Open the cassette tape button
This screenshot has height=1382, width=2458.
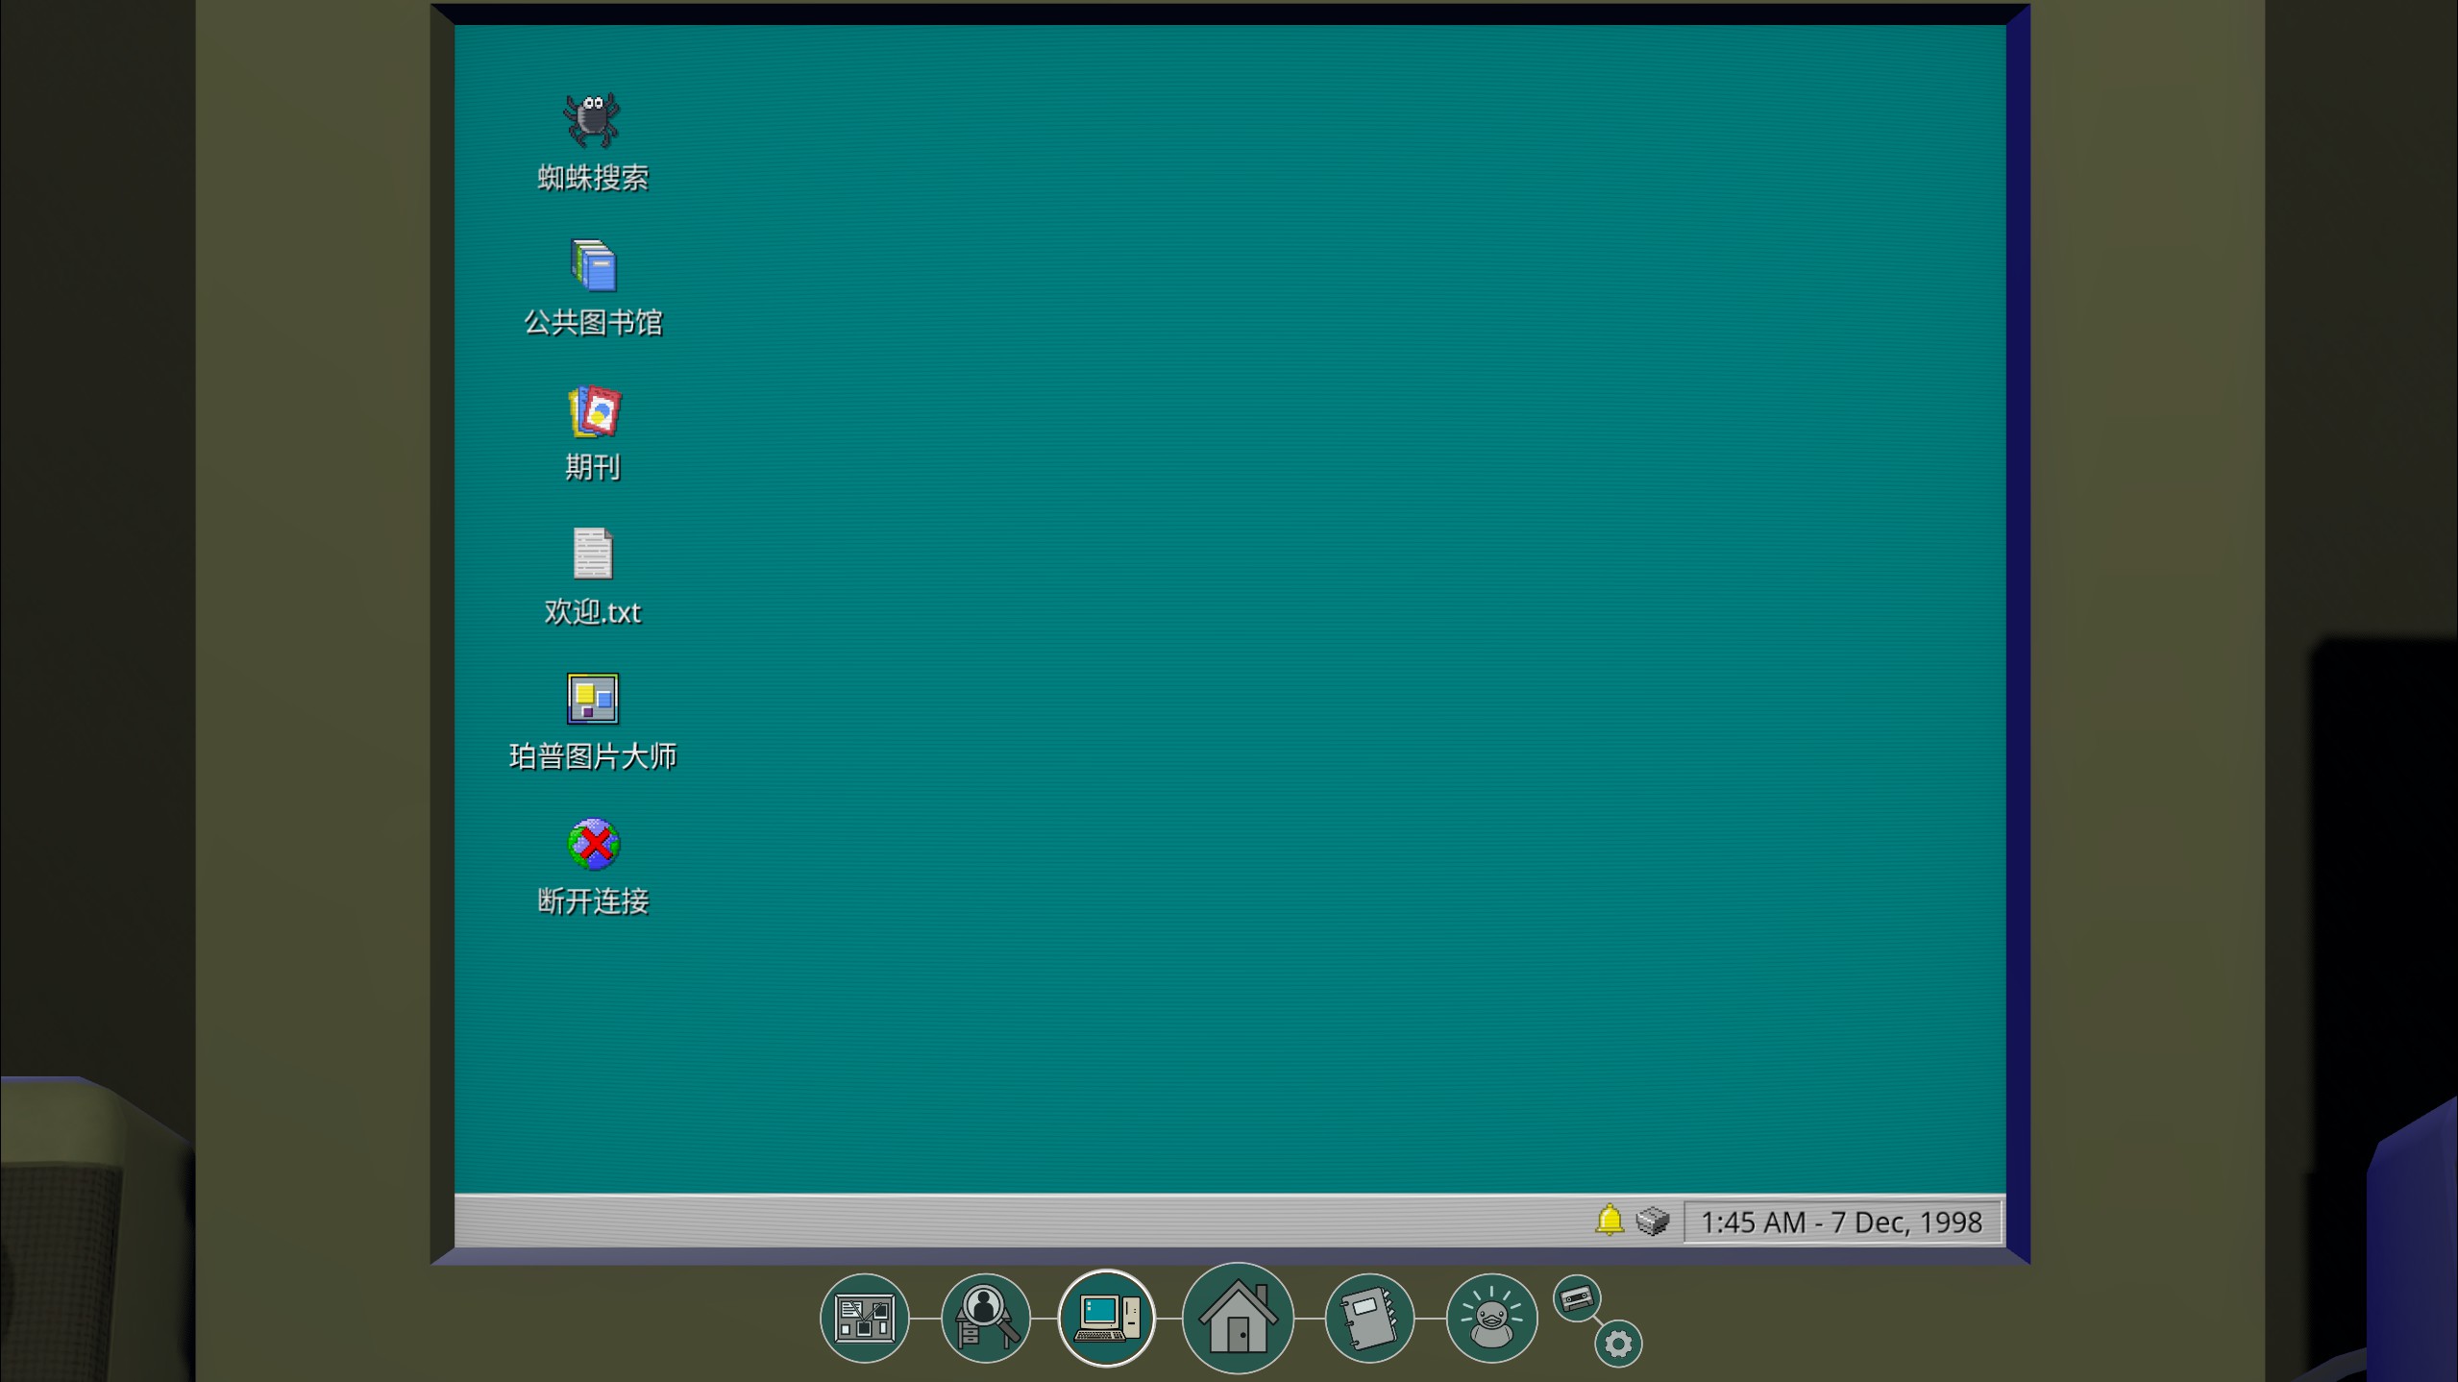tap(1576, 1298)
